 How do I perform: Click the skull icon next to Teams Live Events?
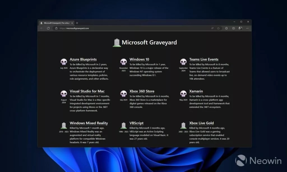pos(183,62)
